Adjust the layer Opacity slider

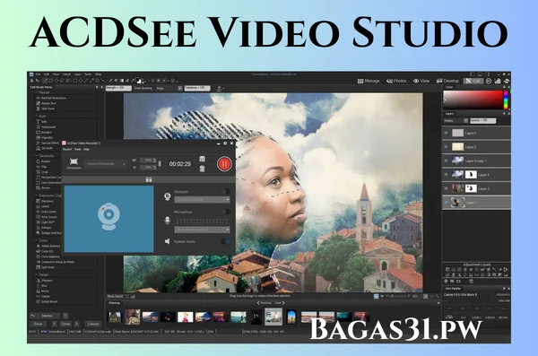[x=483, y=120]
